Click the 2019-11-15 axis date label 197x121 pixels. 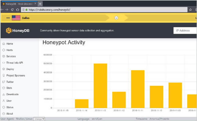pyautogui.click(x=63, y=110)
